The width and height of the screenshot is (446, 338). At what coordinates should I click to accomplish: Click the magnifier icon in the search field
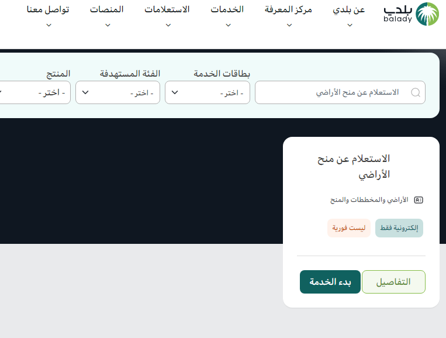[x=416, y=92]
